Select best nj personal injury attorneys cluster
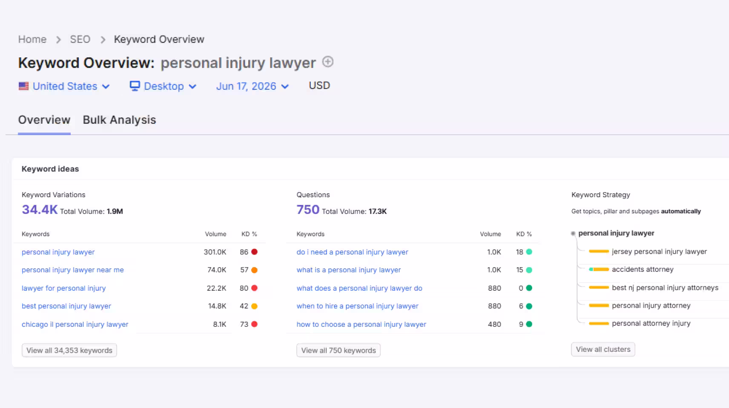Image resolution: width=729 pixels, height=408 pixels. point(665,288)
